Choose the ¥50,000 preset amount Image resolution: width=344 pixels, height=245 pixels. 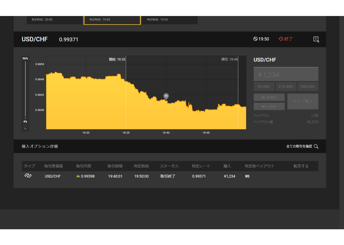pos(308,86)
